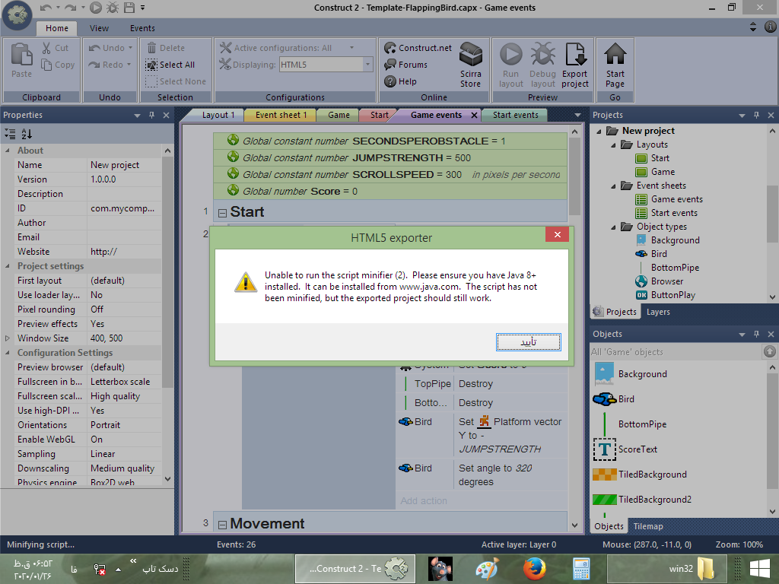Click the Windows Start button

click(760, 569)
